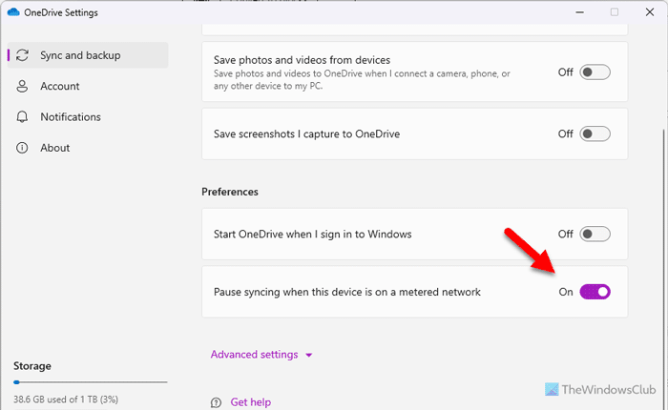Expand the Advanced settings section
Screen dimensions: 668x410
(254, 355)
